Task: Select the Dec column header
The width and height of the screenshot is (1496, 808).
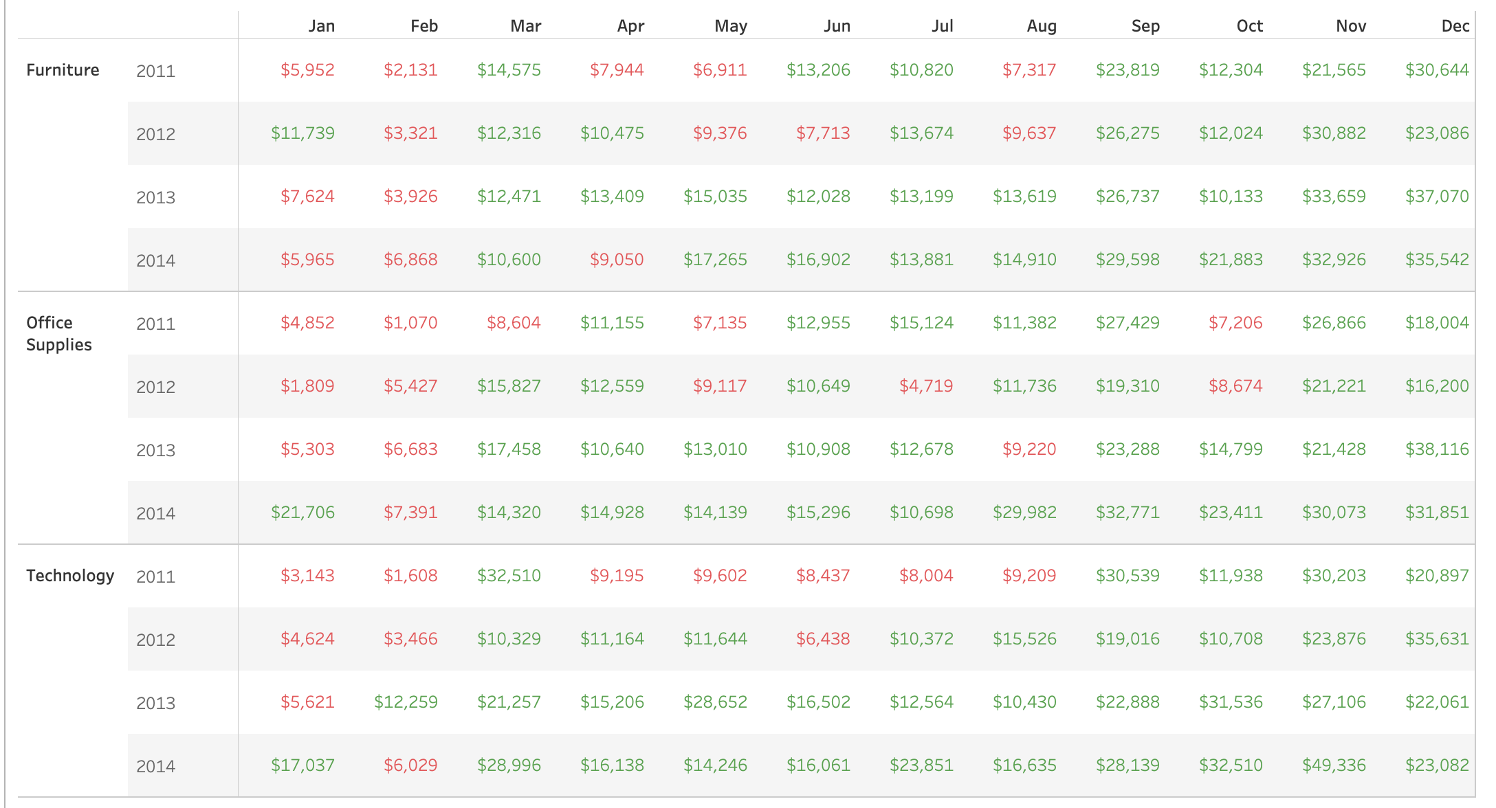Action: pyautogui.click(x=1455, y=26)
